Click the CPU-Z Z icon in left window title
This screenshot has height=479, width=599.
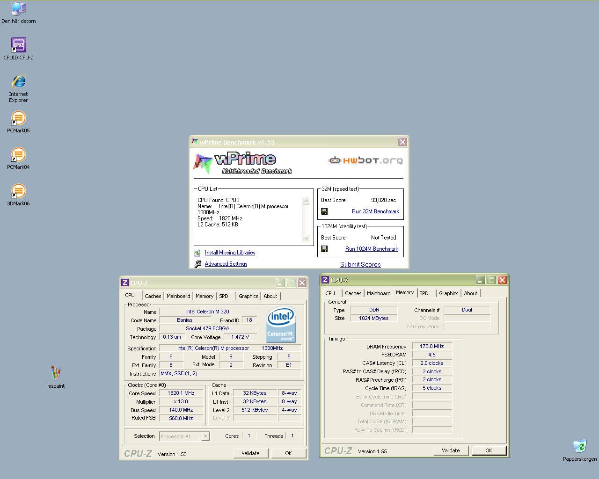pos(124,283)
